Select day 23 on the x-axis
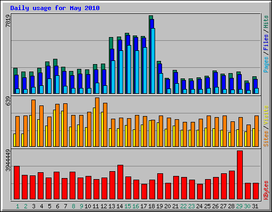 [x=191, y=206]
